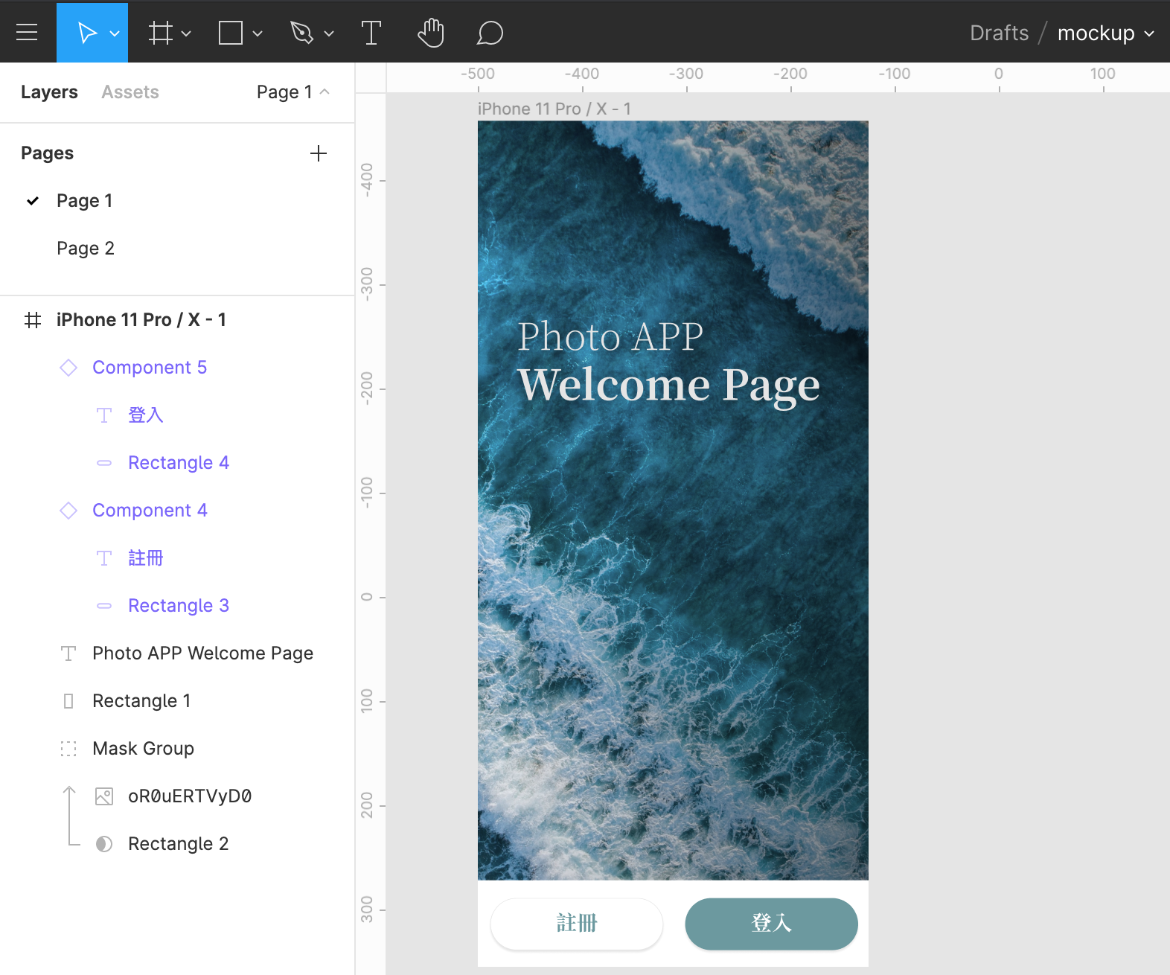Open the mockup file name dropdown
1170x975 pixels.
1106,33
